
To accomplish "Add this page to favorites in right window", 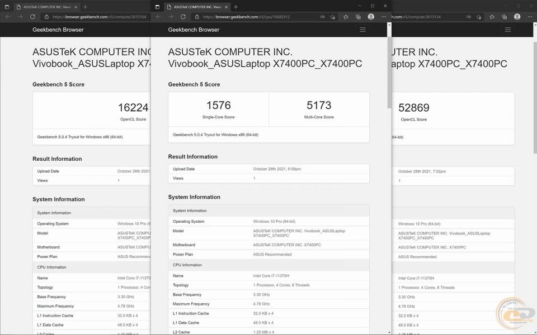I will [479, 17].
